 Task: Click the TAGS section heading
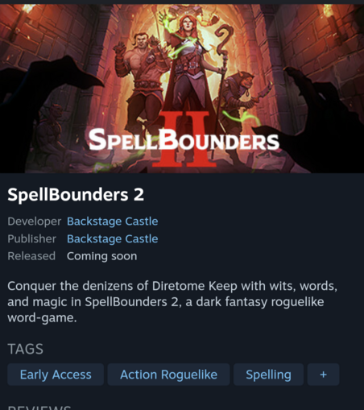tap(25, 349)
